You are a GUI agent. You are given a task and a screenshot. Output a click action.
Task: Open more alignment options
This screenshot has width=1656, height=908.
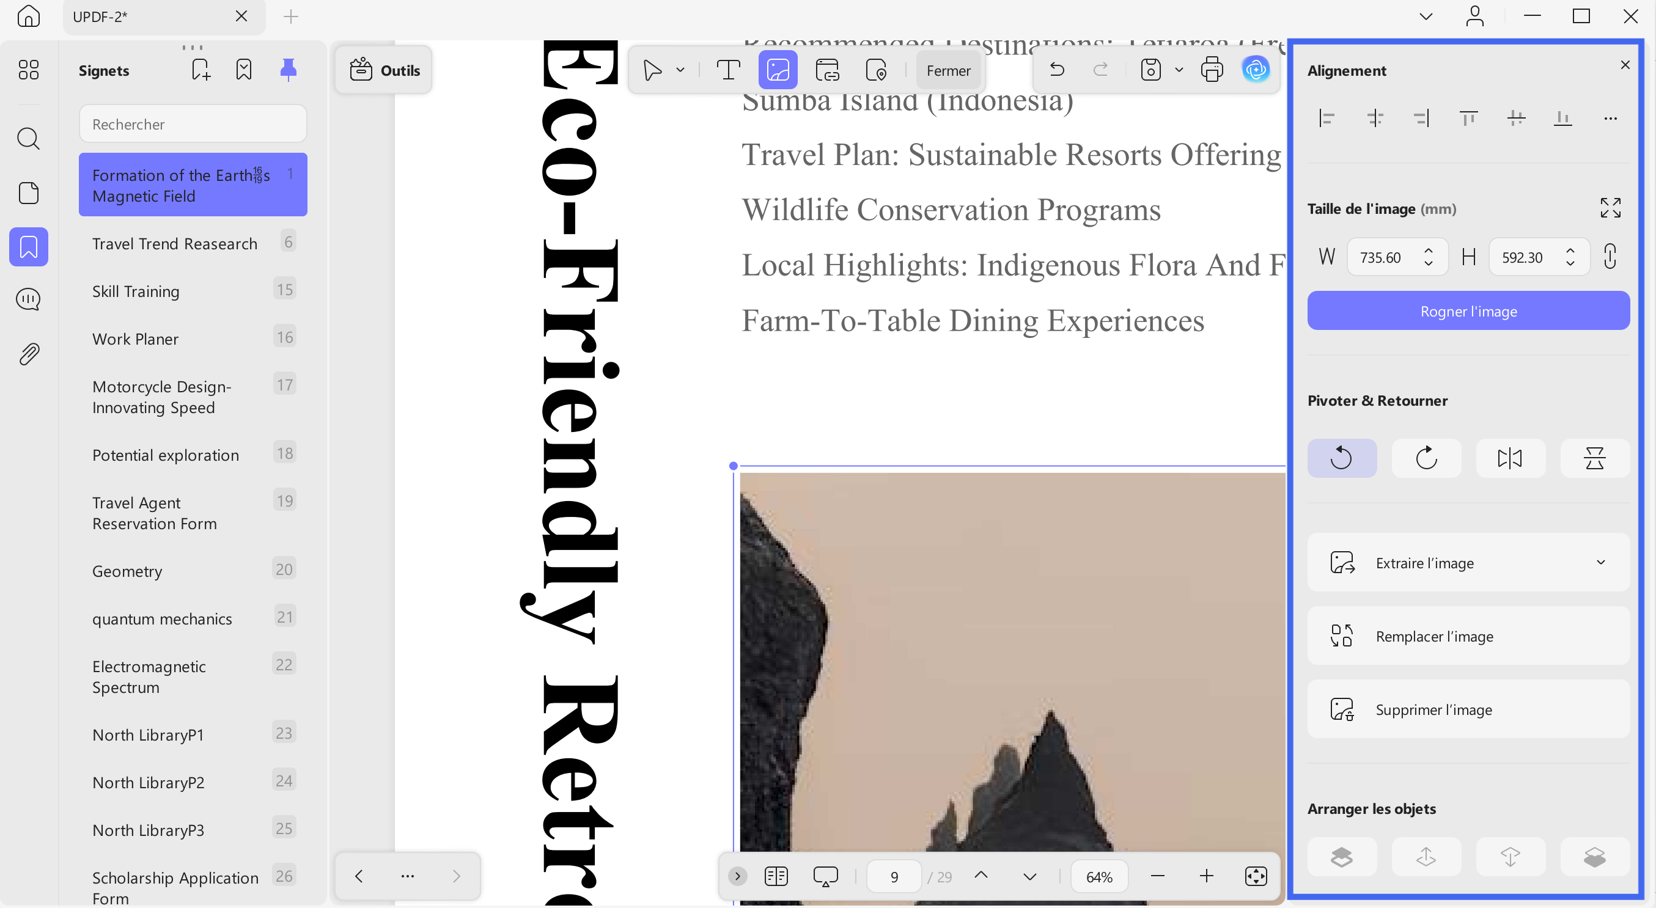click(1610, 119)
